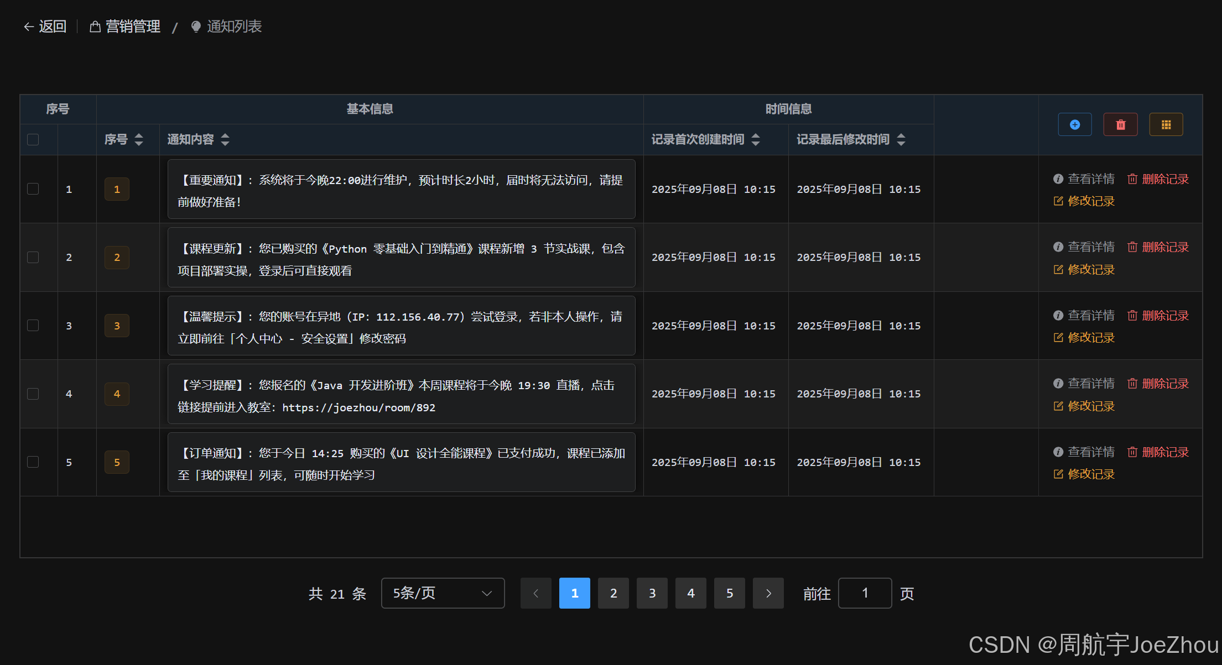This screenshot has height=665, width=1222.
Task: View details 查看详情 for row 1
Action: [x=1084, y=179]
